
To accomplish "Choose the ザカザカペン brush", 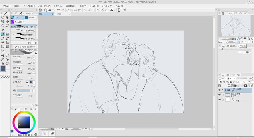I will 23,31.
